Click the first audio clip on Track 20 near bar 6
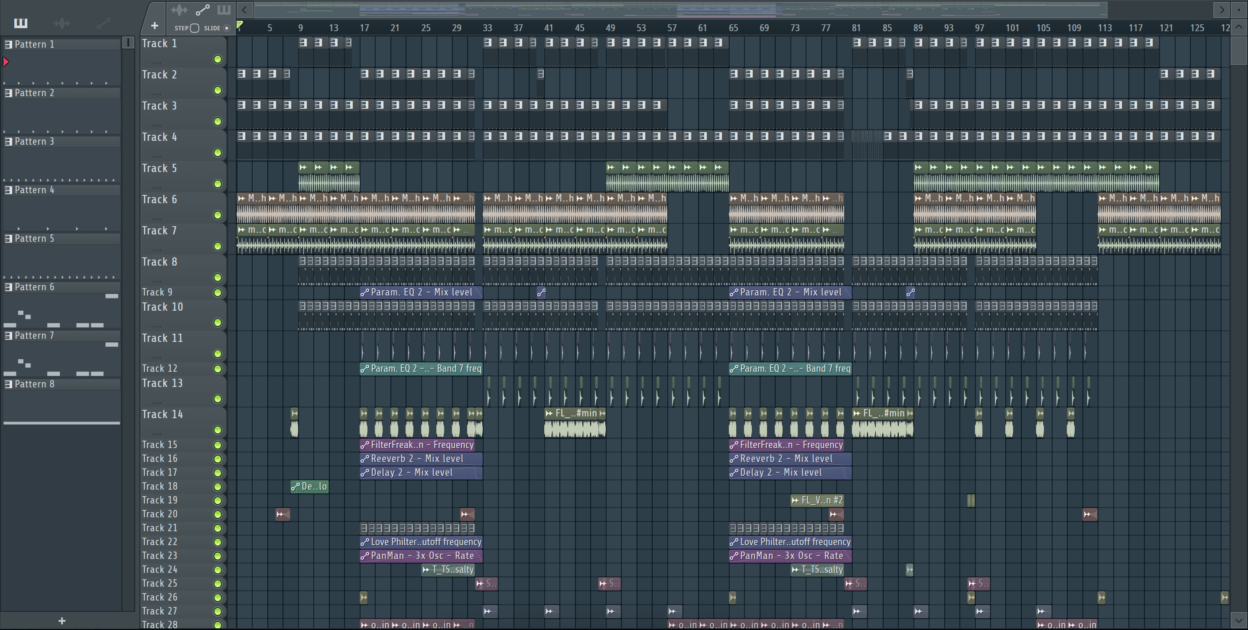The width and height of the screenshot is (1248, 630). pos(283,514)
